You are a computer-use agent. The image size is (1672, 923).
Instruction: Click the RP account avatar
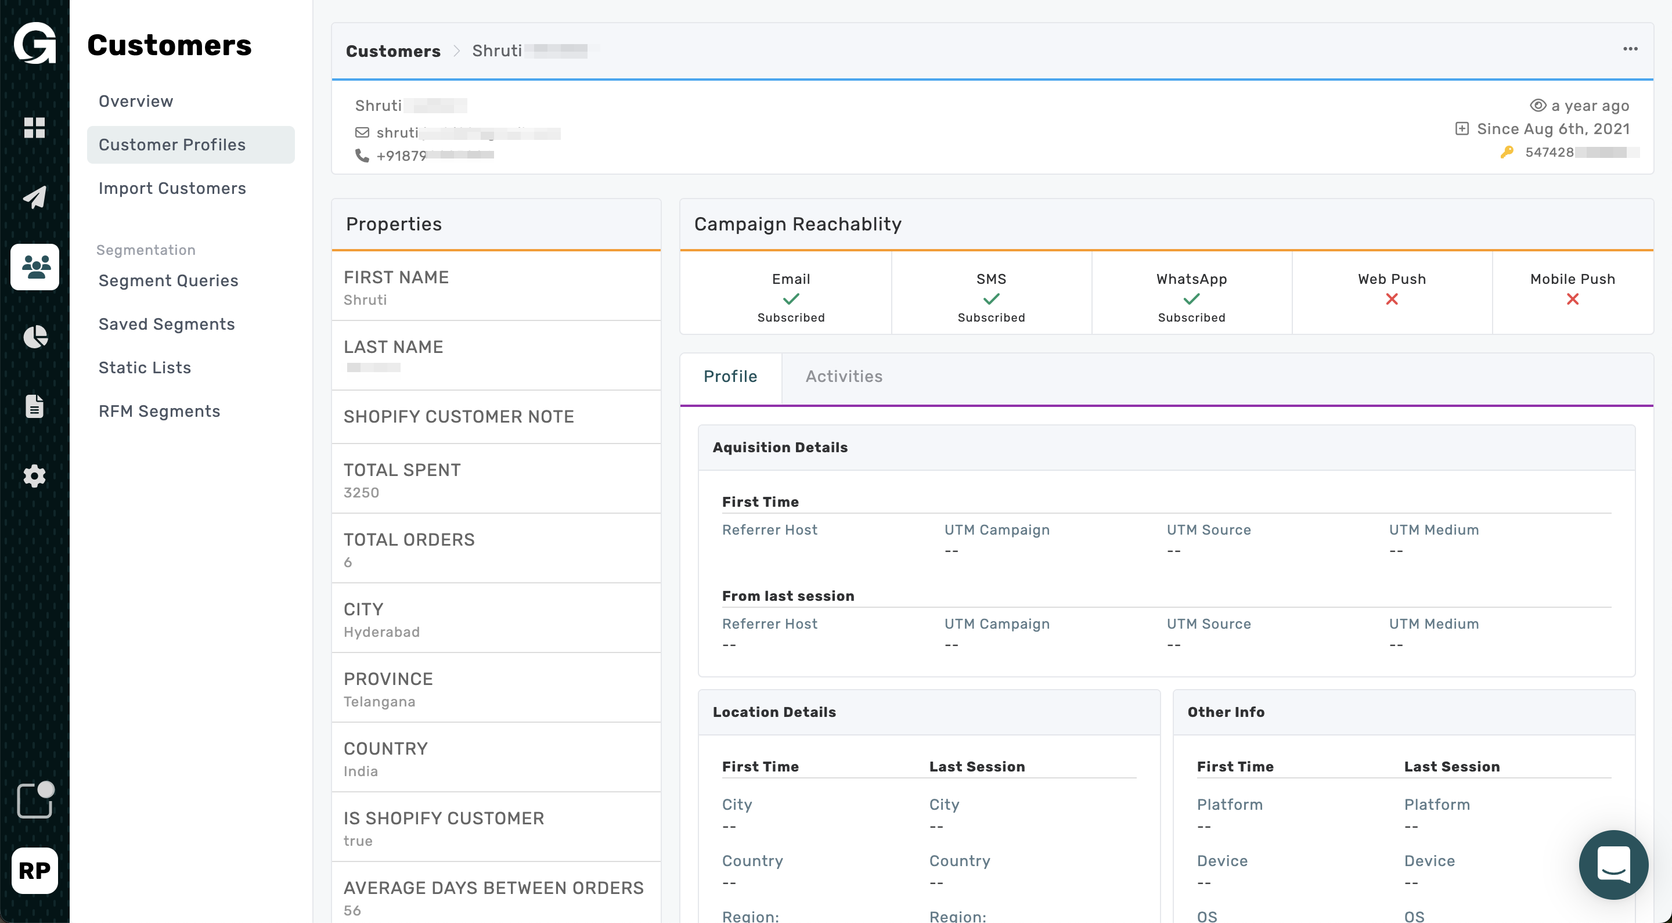(x=34, y=870)
